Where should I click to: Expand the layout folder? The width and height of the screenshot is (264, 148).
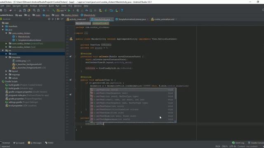tap(6, 71)
